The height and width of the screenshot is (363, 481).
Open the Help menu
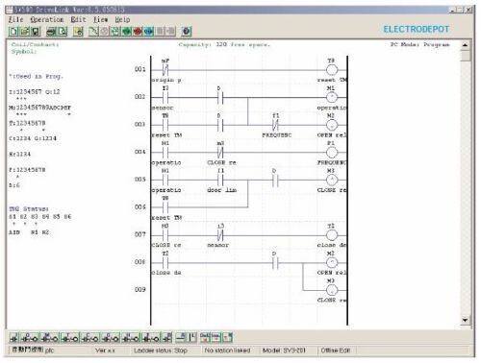point(122,20)
